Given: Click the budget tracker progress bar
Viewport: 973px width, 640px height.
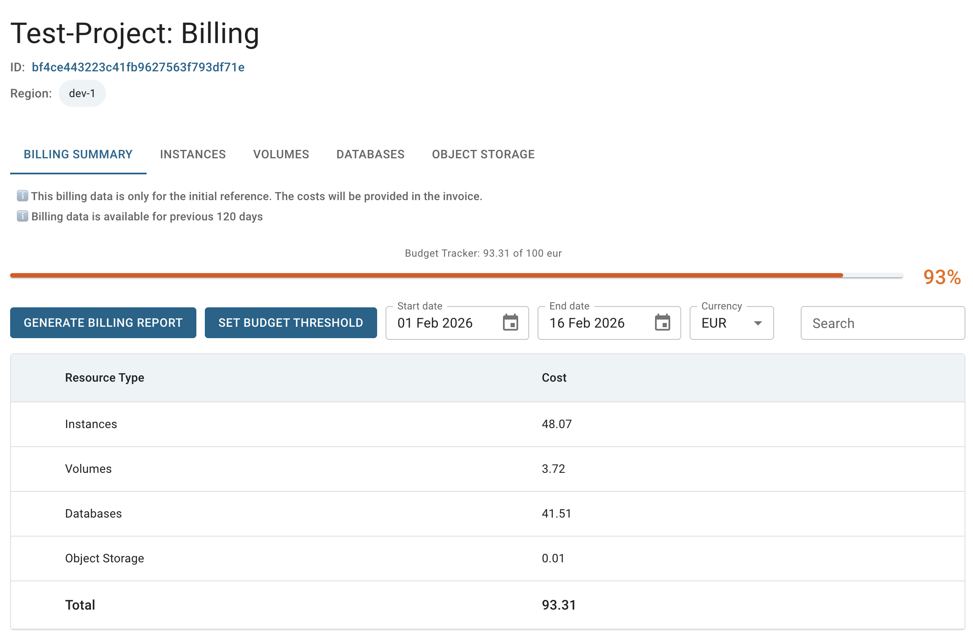Looking at the screenshot, I should click(456, 276).
